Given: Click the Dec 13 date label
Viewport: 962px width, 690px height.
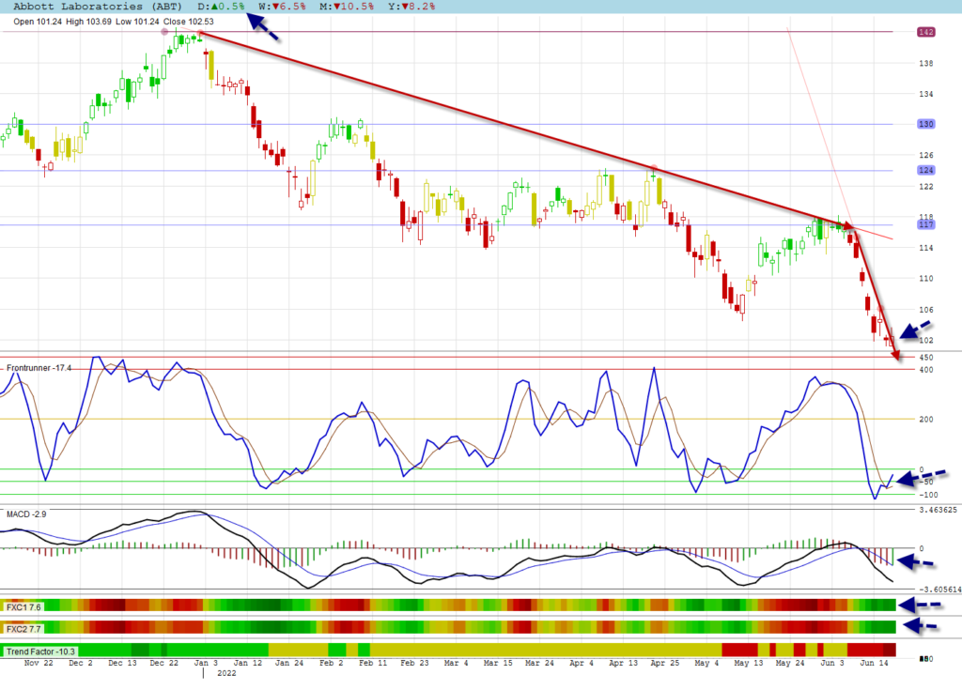Looking at the screenshot, I should click(122, 663).
